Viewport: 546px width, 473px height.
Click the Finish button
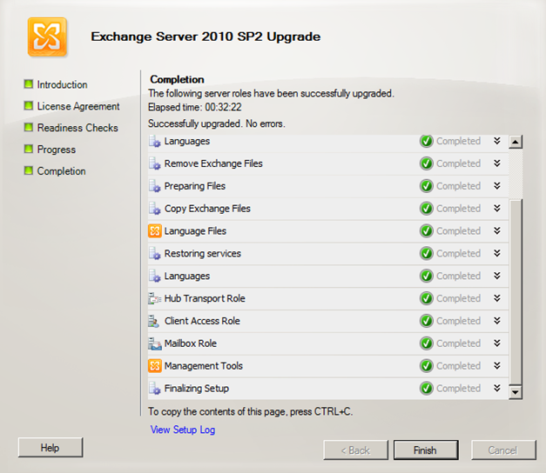point(426,450)
